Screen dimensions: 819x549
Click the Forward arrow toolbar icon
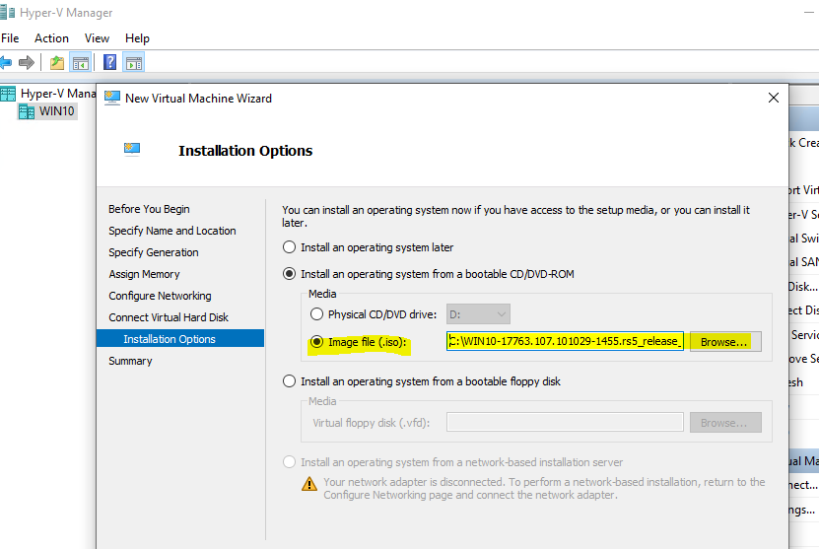click(26, 63)
